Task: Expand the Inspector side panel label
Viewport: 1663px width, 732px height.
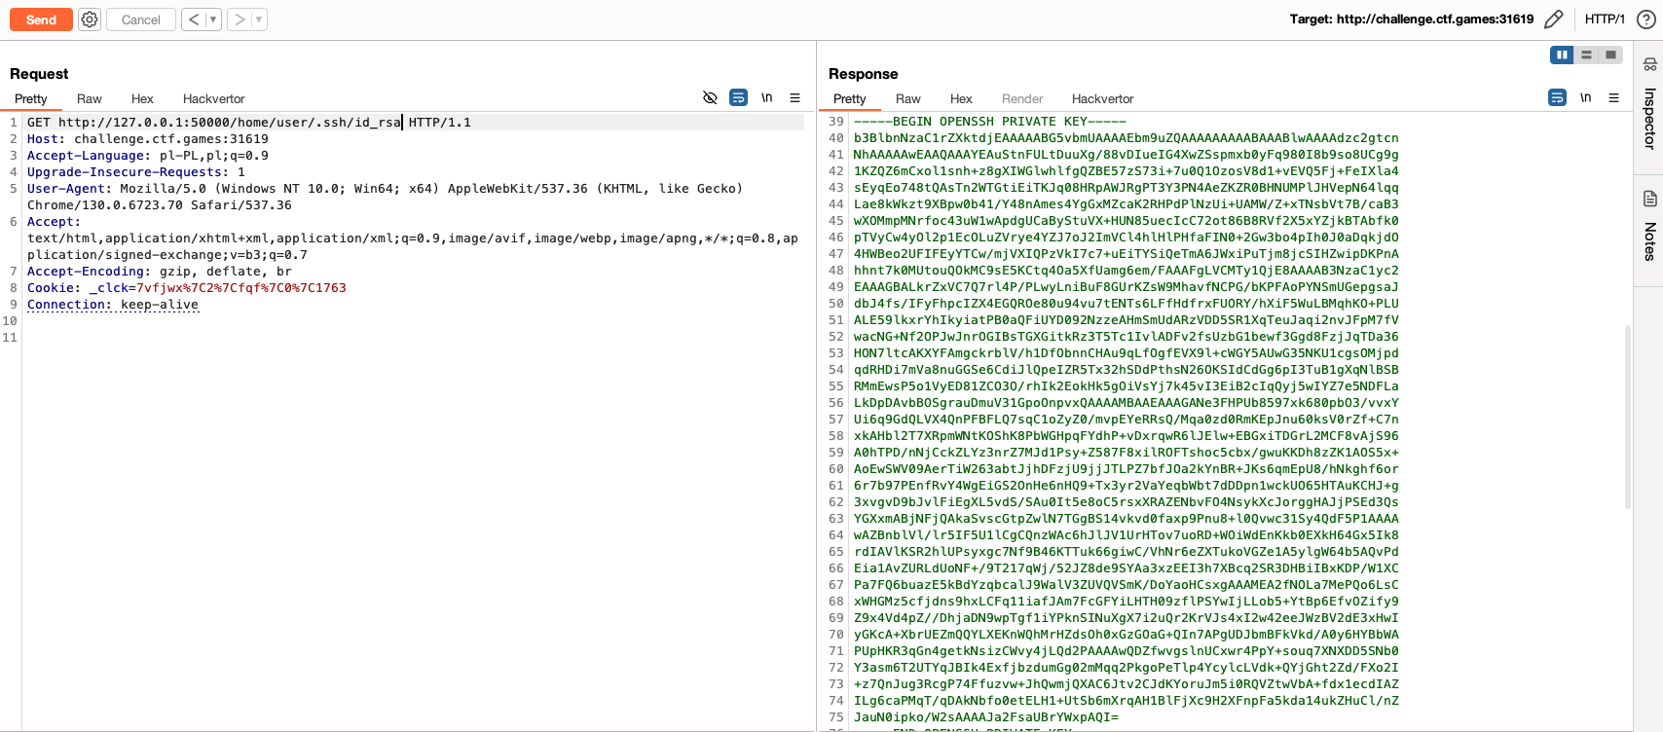Action: pyautogui.click(x=1649, y=118)
